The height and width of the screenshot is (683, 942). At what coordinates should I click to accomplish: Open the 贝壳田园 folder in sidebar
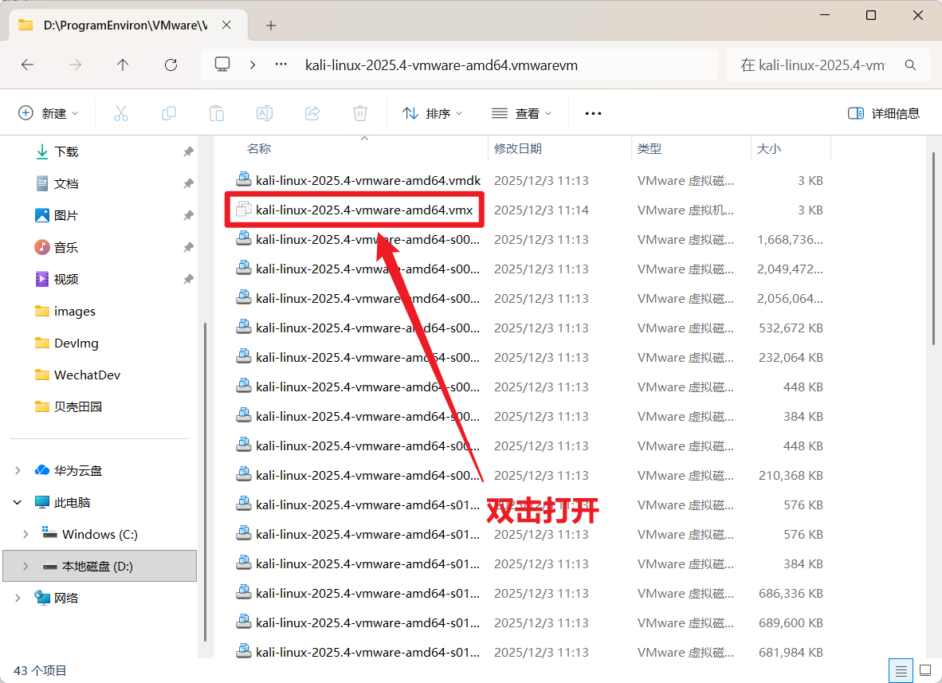[x=78, y=406]
